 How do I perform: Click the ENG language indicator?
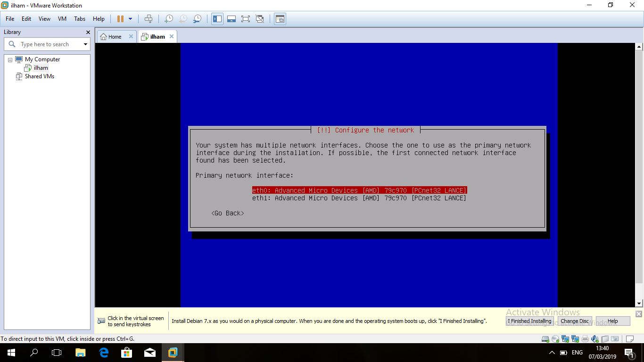click(x=578, y=353)
